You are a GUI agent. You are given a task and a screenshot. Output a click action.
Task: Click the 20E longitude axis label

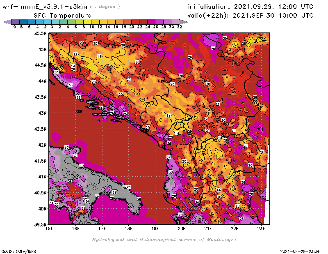pyautogui.click(x=182, y=229)
